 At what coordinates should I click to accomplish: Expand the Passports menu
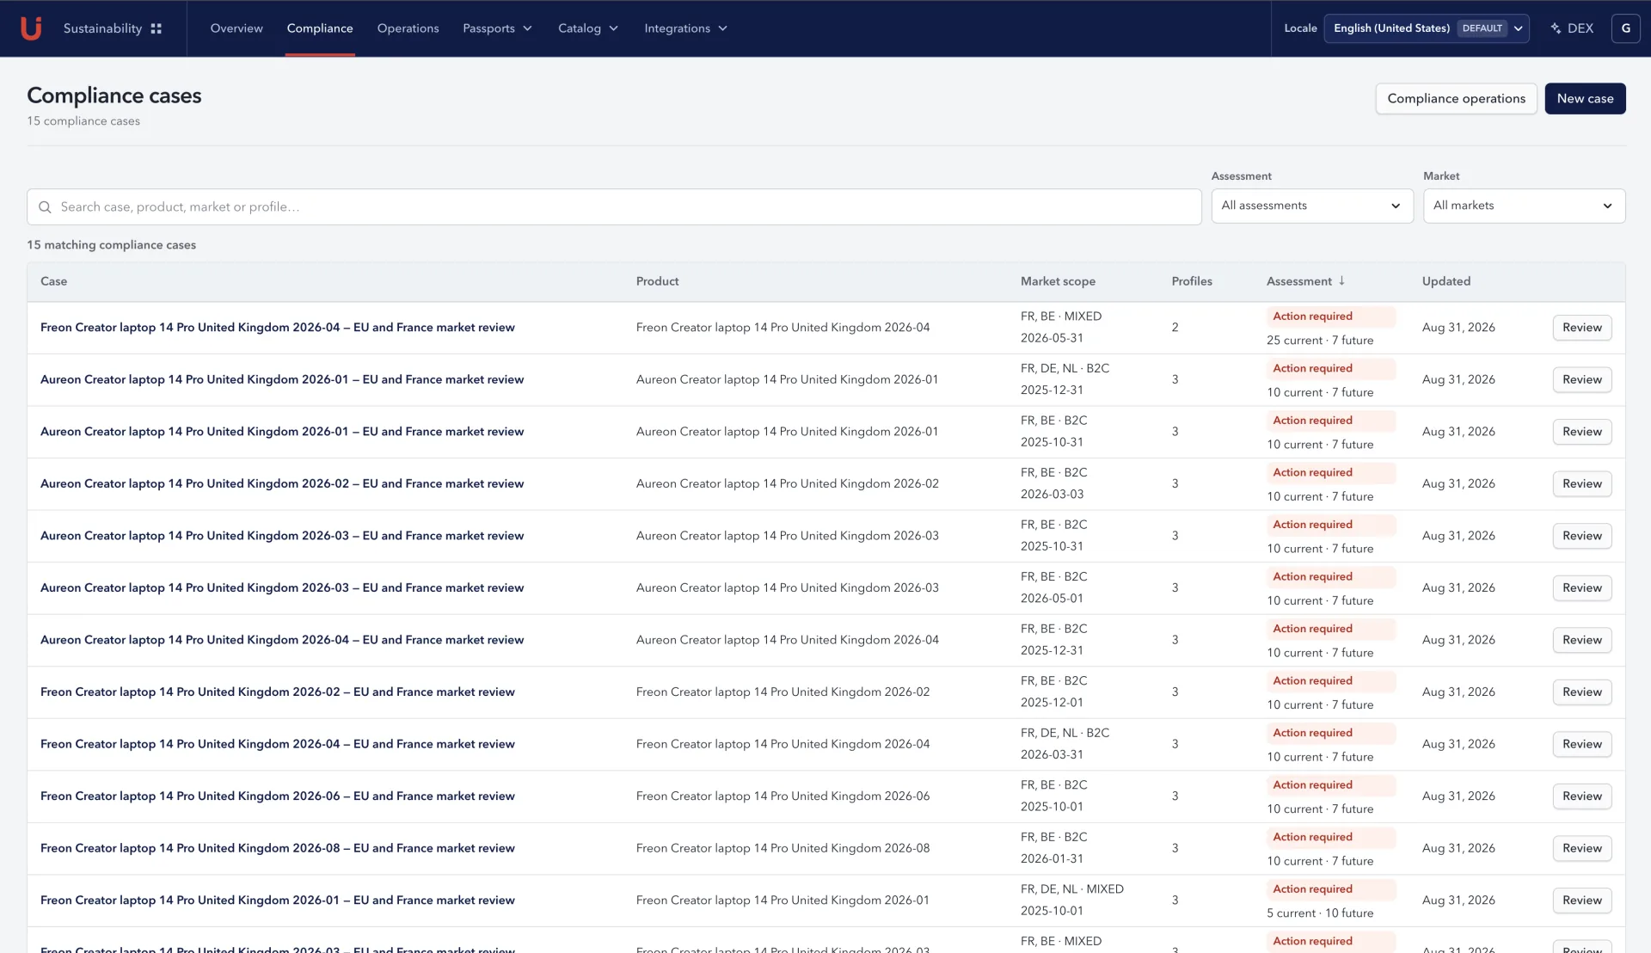click(x=497, y=28)
